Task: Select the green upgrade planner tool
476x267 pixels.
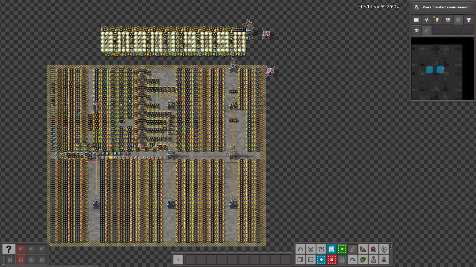Action: pyautogui.click(x=342, y=249)
